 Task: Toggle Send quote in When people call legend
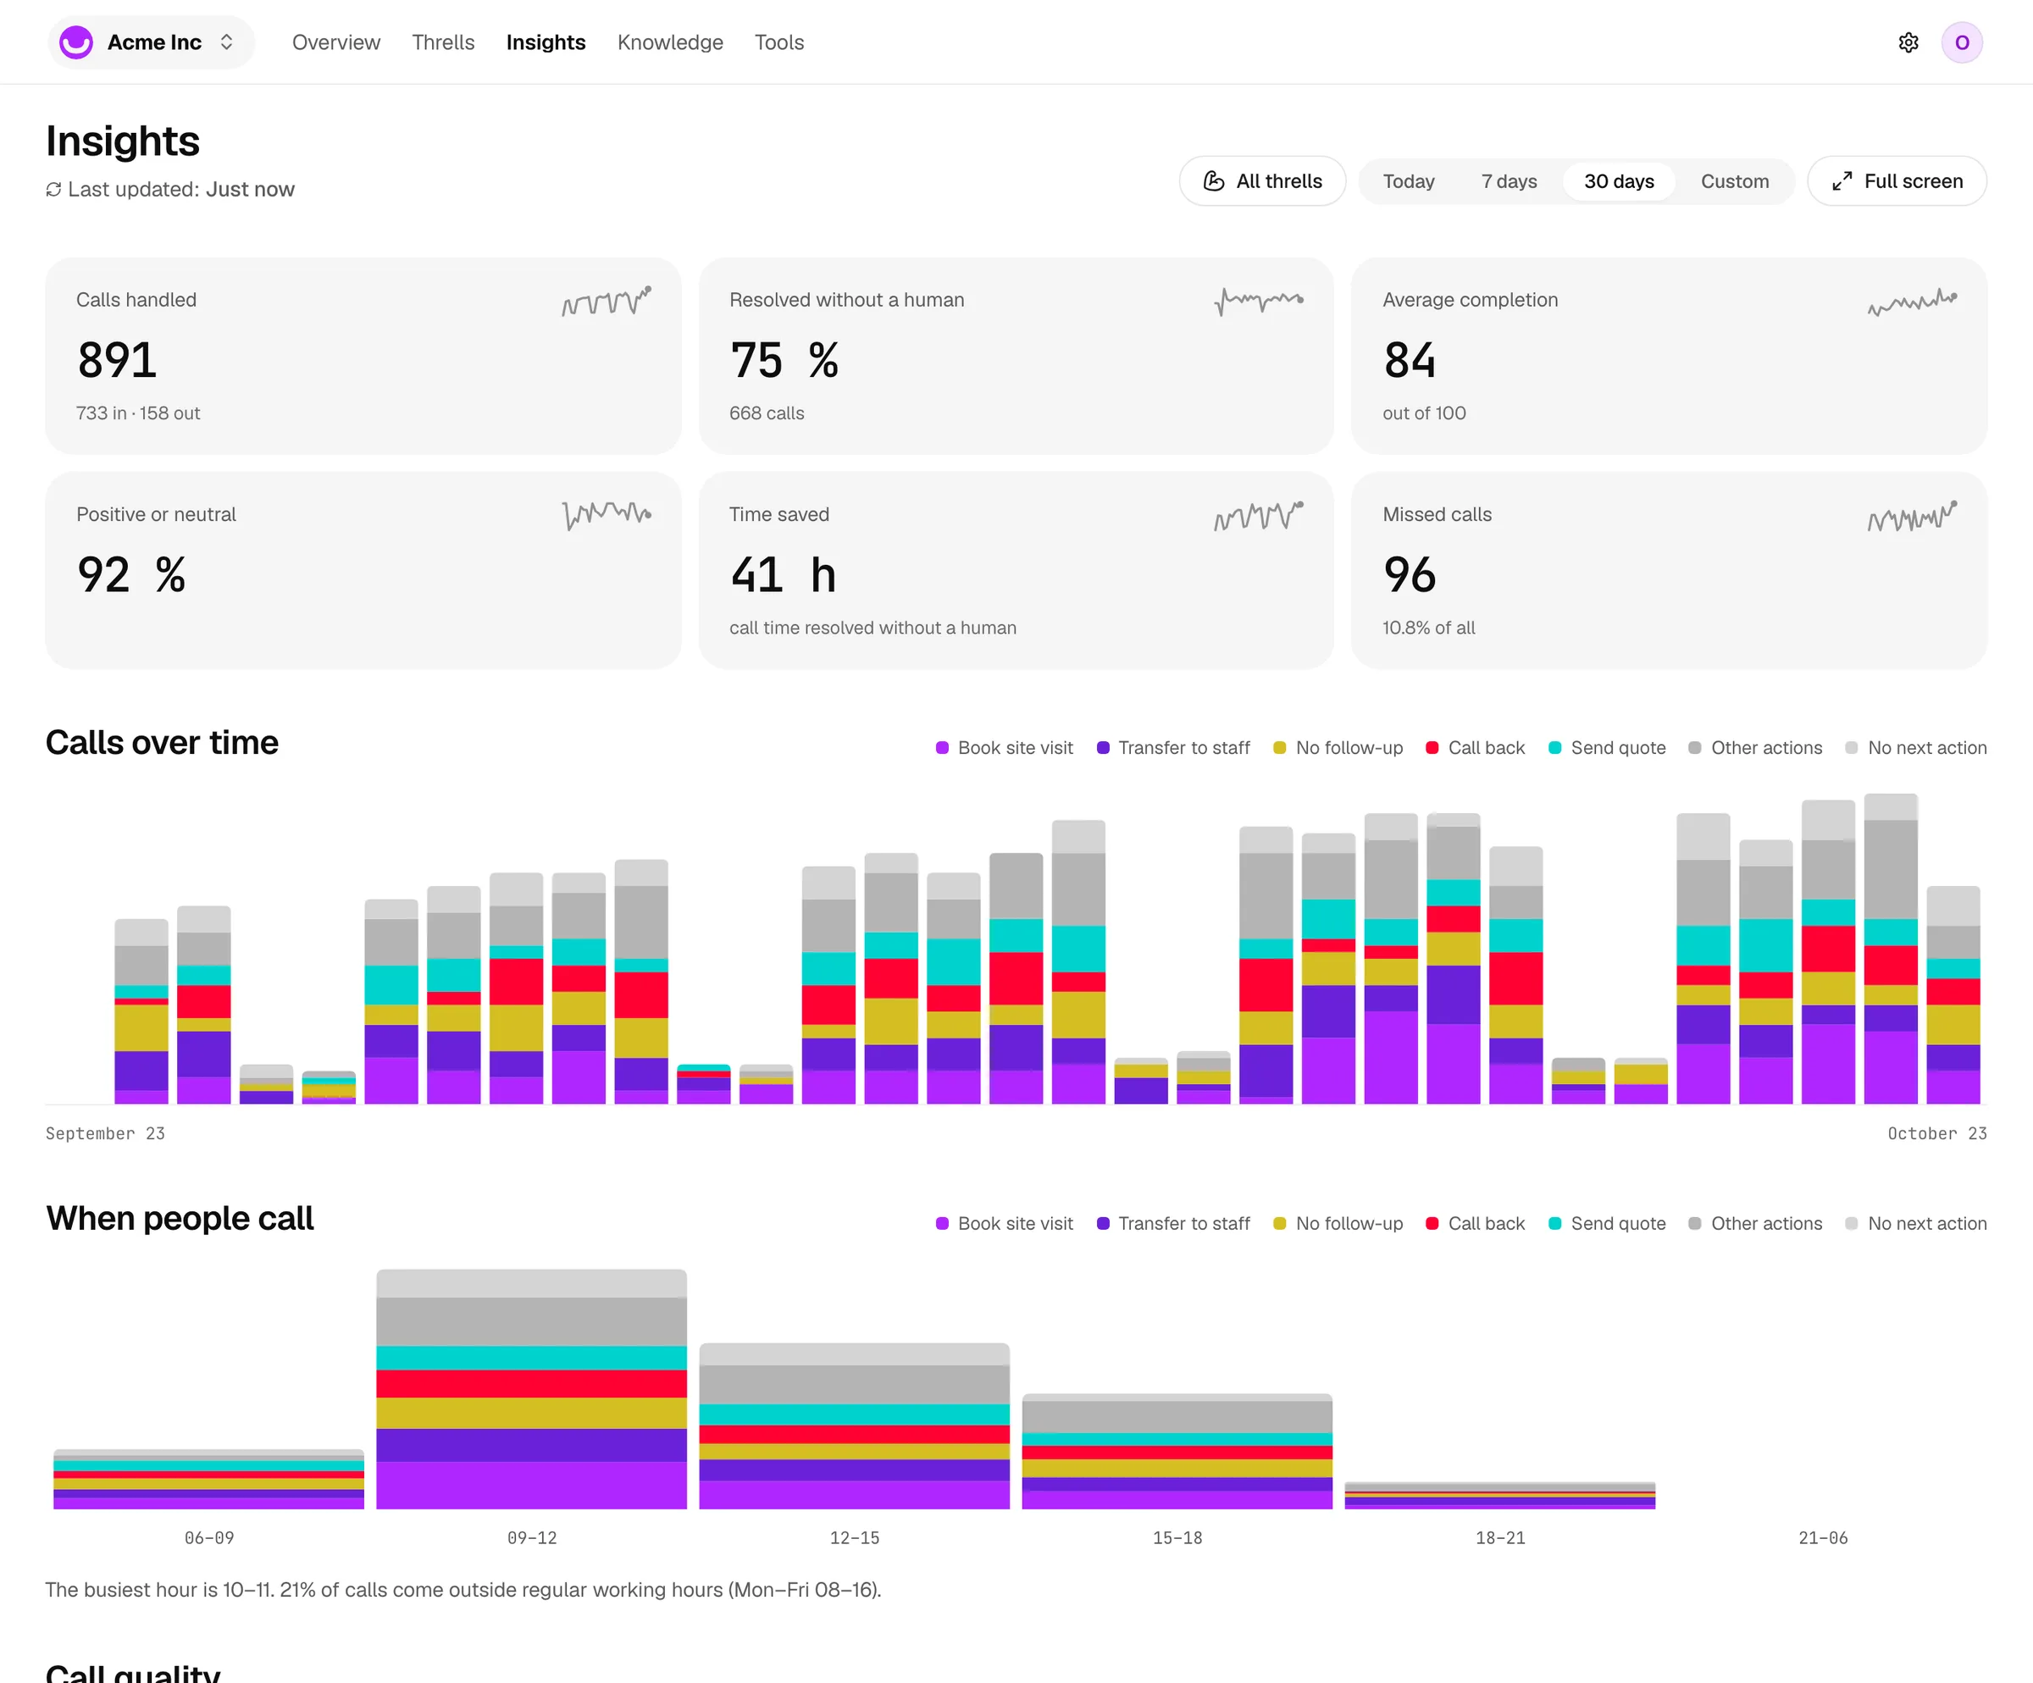1607,1223
